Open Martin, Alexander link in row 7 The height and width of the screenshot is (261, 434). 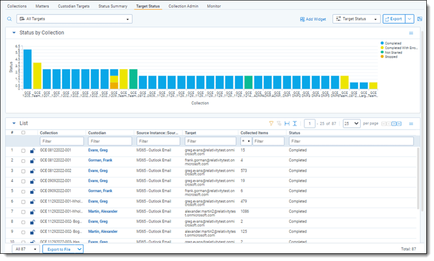[103, 211]
